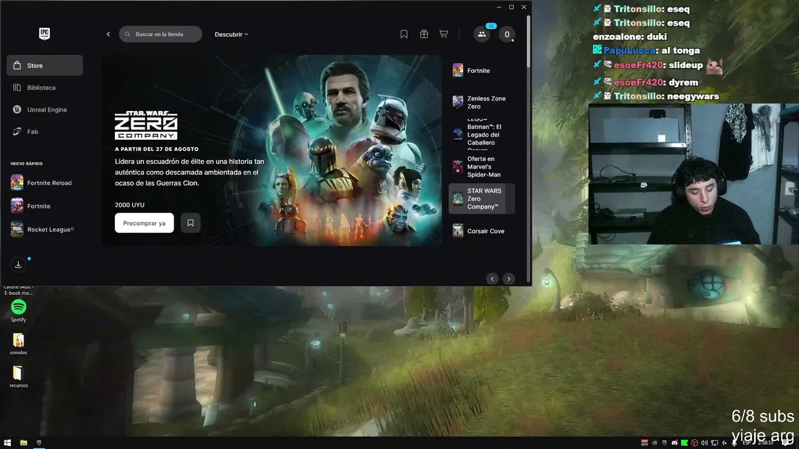Open the gift redemption icon
Image resolution: width=799 pixels, height=449 pixels.
[424, 34]
